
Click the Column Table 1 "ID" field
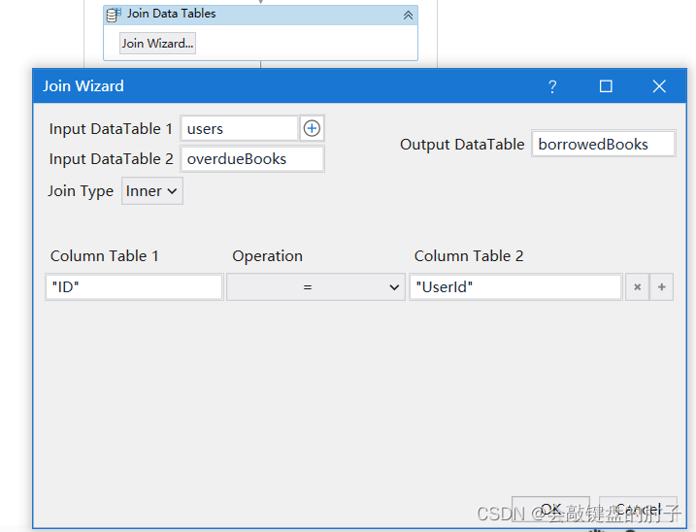[x=133, y=287]
